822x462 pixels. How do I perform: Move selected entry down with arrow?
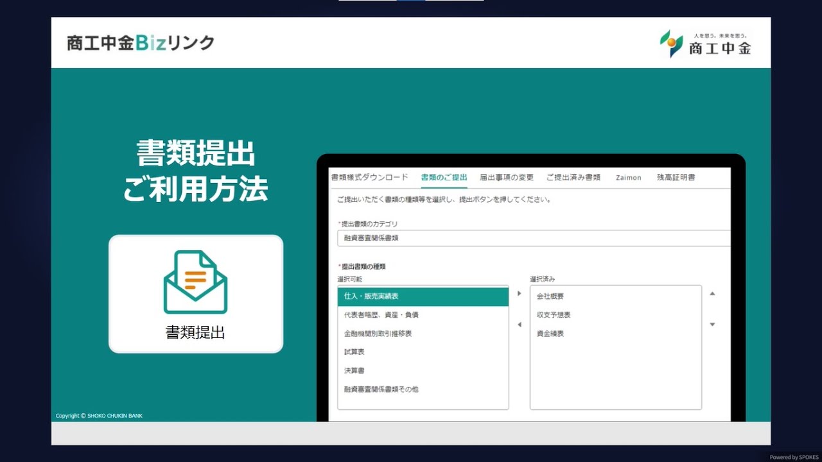(712, 325)
